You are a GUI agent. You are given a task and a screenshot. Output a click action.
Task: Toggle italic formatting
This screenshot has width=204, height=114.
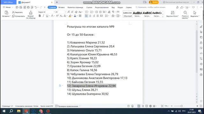[x=43, y=16]
